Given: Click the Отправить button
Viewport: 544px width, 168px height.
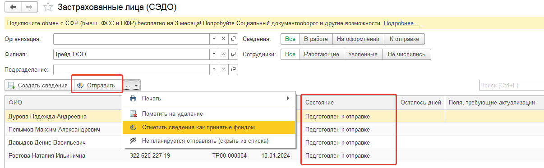Looking at the screenshot, I should [x=98, y=85].
